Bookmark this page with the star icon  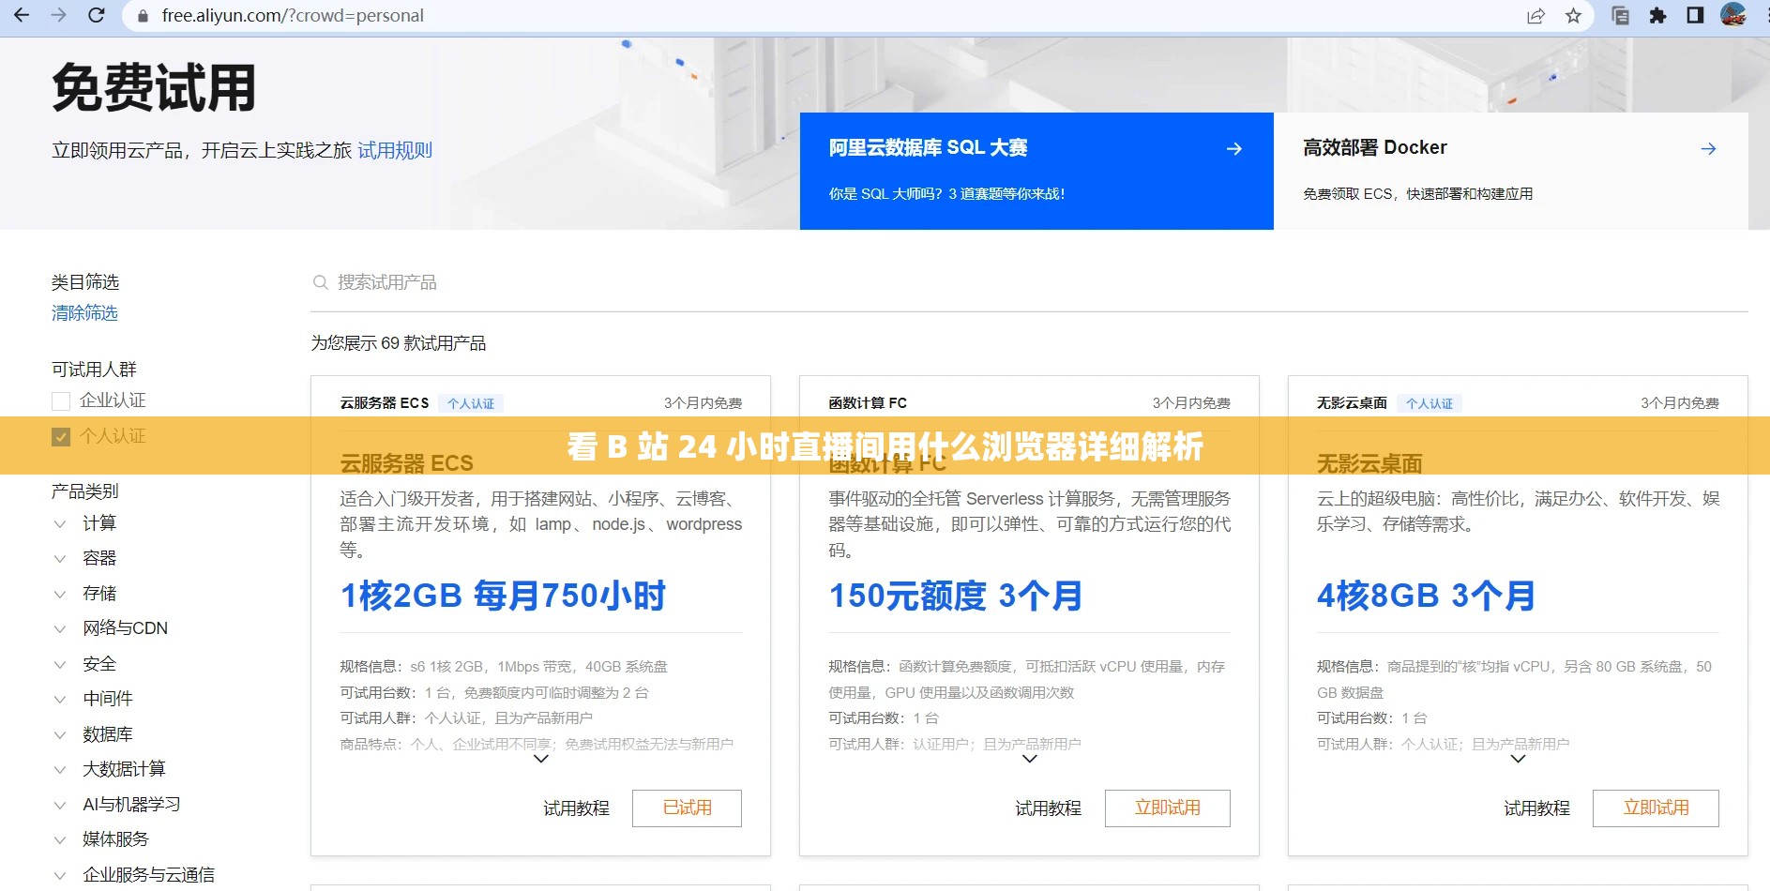[1573, 16]
